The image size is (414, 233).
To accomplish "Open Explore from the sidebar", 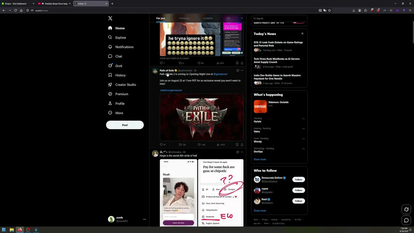I will [117, 38].
